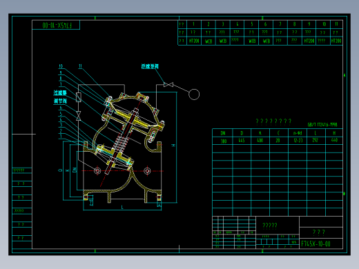
Task: Select the GB/T standard reference text
Action: (x=322, y=125)
